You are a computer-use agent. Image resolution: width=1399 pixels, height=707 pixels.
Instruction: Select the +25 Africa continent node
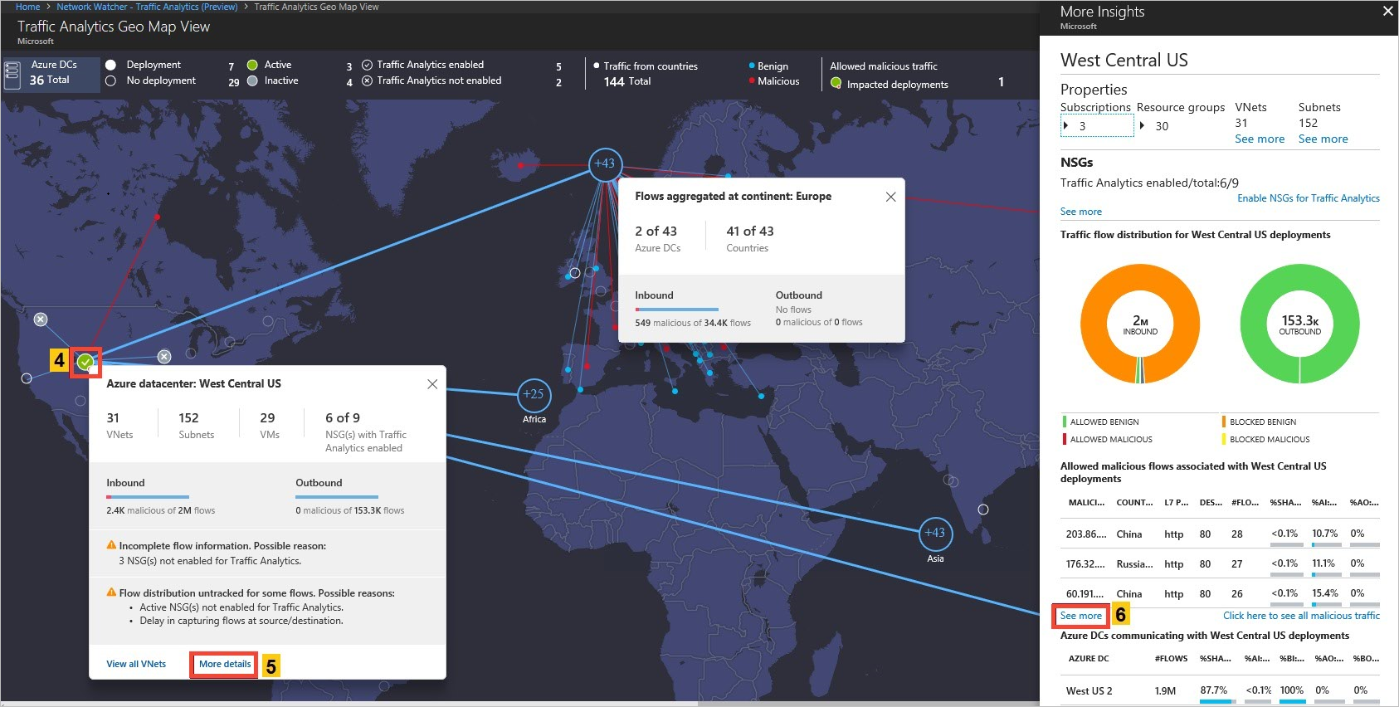534,394
